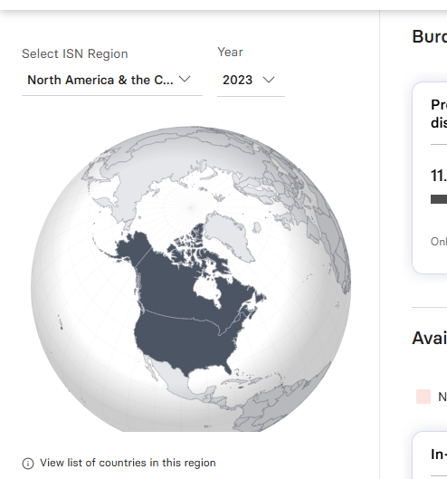447x479 pixels.
Task: Open View list of countries in this region
Action: click(128, 463)
